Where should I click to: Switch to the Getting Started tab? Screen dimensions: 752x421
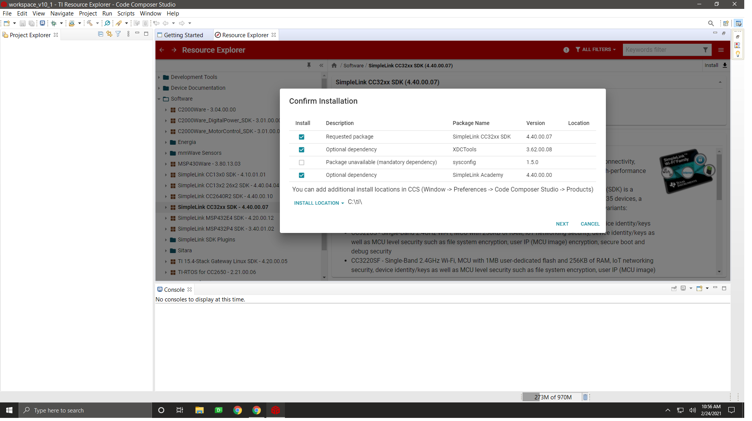183,35
